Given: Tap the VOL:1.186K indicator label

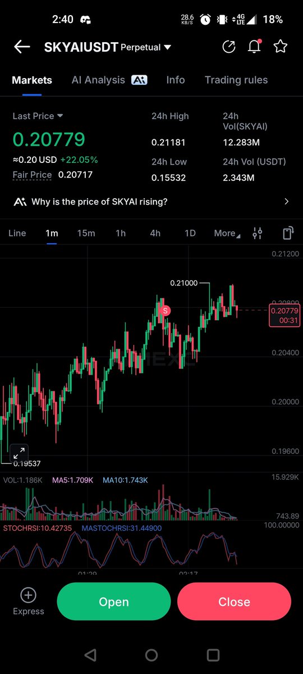Looking at the screenshot, I should [x=24, y=480].
